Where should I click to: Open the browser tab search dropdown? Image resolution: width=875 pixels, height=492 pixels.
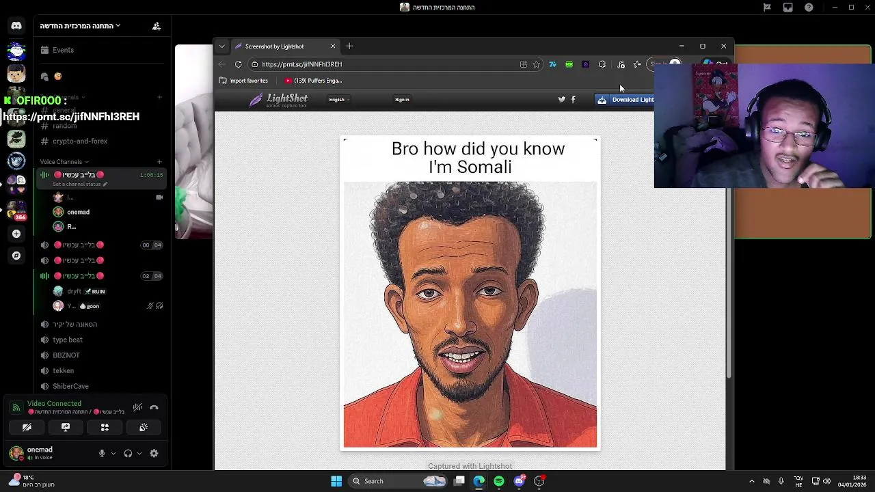(x=221, y=46)
